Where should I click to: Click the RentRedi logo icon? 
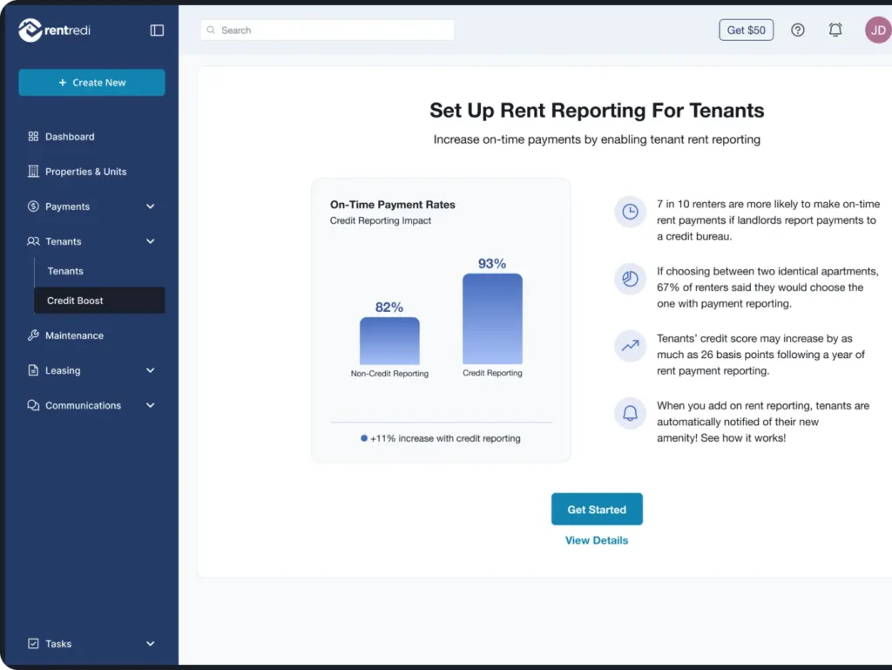click(30, 30)
